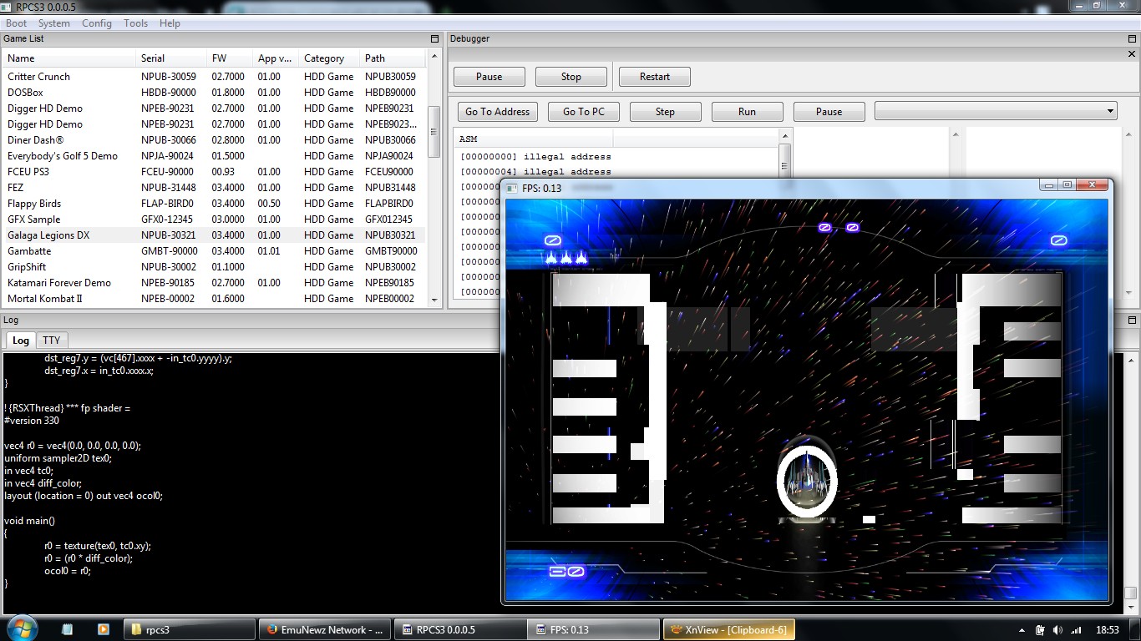Open the Tools menu
Screen dimensions: 1141x641
pyautogui.click(x=135, y=23)
